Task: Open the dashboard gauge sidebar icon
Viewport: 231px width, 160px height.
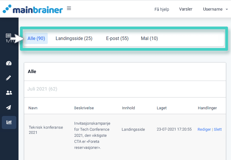Action: coord(9,63)
